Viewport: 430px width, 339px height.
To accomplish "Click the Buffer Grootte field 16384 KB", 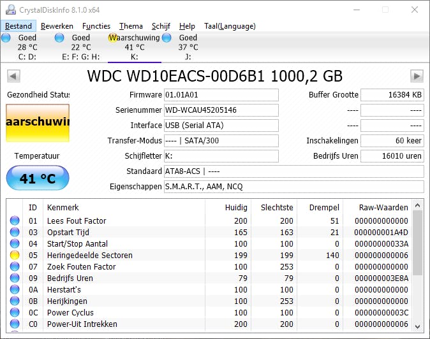I will click(x=392, y=95).
